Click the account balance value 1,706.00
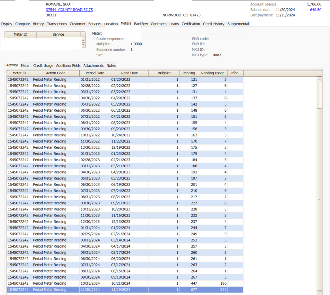Image resolution: width=330 pixels, height=295 pixels. (x=314, y=4)
